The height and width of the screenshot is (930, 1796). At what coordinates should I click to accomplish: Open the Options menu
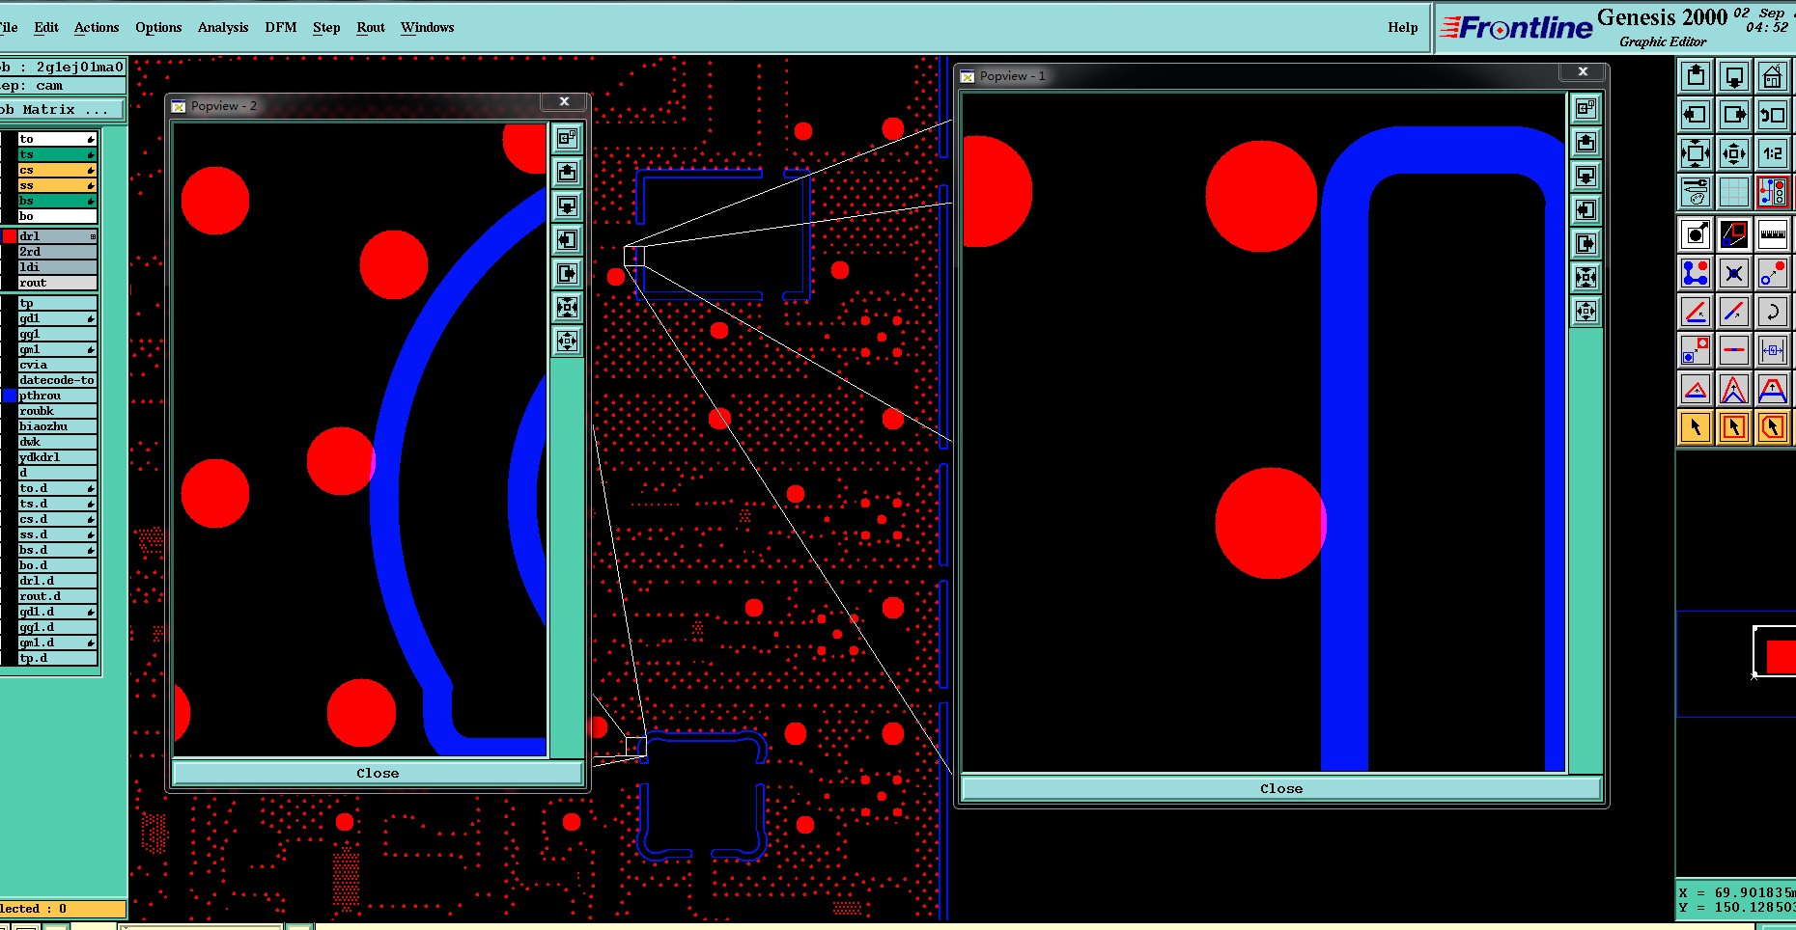[158, 27]
